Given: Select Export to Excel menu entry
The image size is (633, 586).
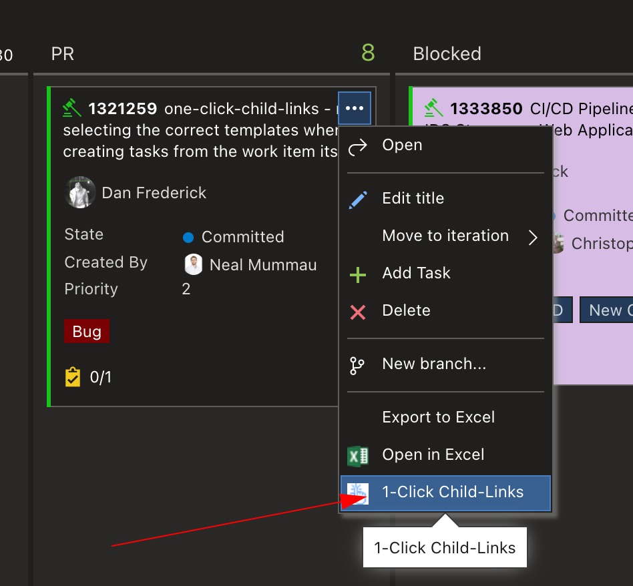Looking at the screenshot, I should [438, 418].
